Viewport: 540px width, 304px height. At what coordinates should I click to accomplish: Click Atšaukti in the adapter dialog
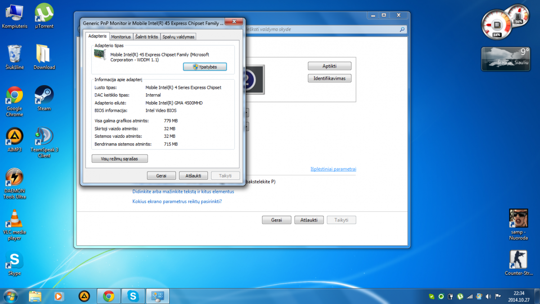[x=193, y=176]
